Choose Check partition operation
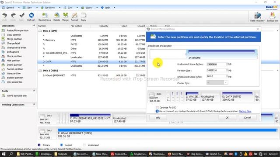280x157 pixels. coord(14,56)
